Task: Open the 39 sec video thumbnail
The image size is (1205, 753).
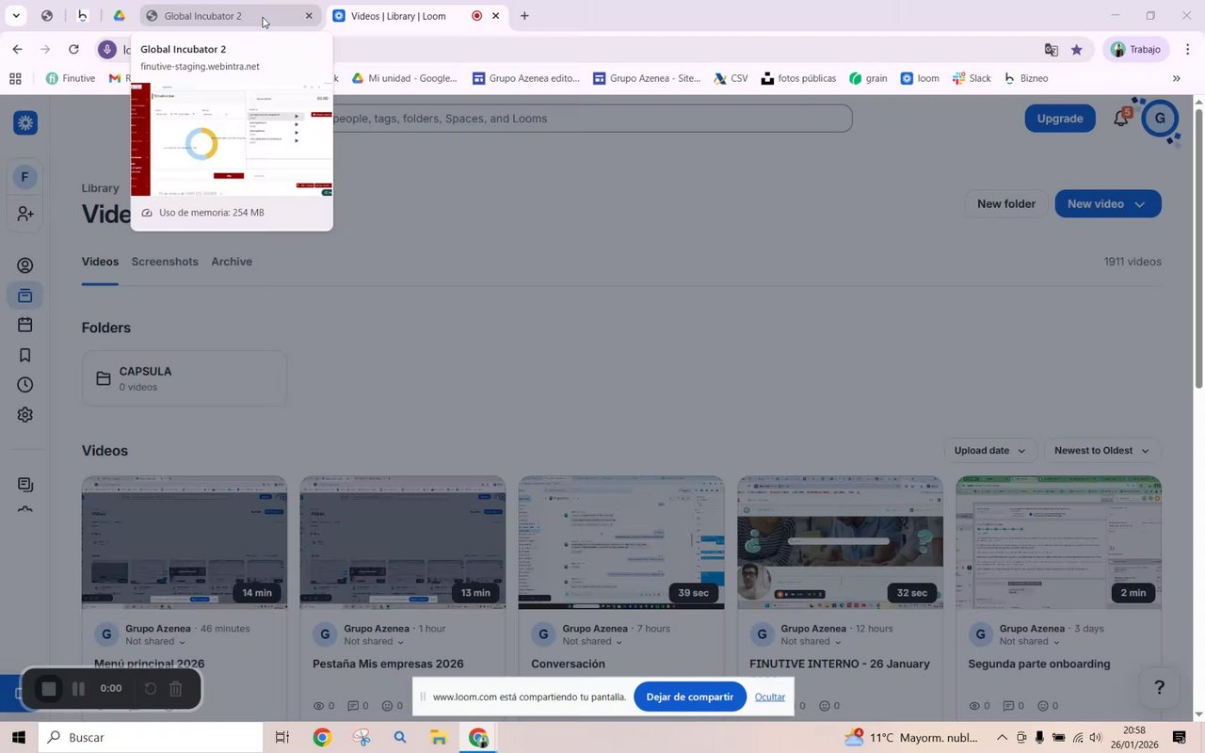Action: tap(621, 543)
